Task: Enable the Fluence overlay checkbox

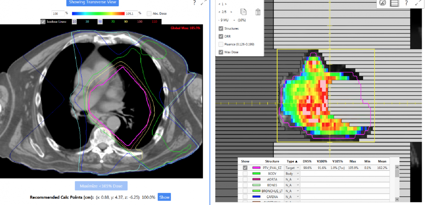Action: 221,44
